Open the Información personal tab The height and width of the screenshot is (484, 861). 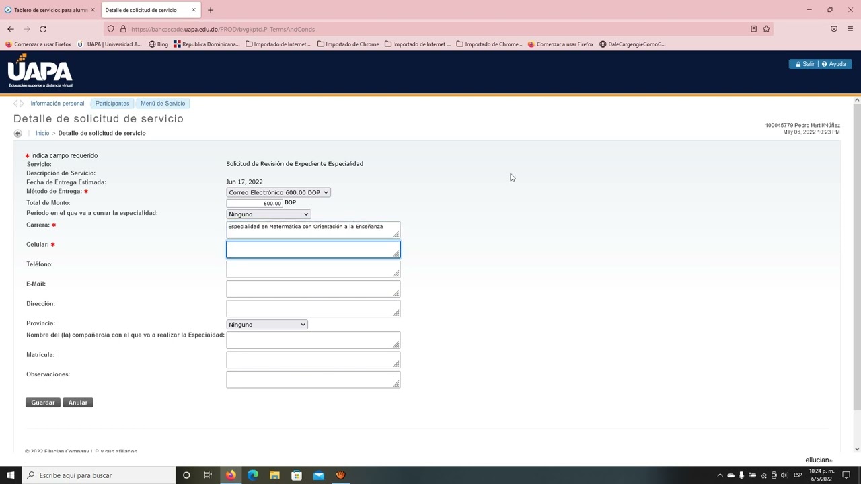[x=57, y=104]
